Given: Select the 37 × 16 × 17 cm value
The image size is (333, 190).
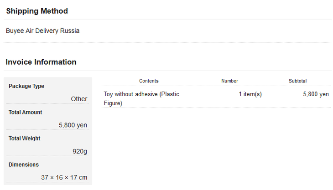Looking at the screenshot, I should pos(64,177).
